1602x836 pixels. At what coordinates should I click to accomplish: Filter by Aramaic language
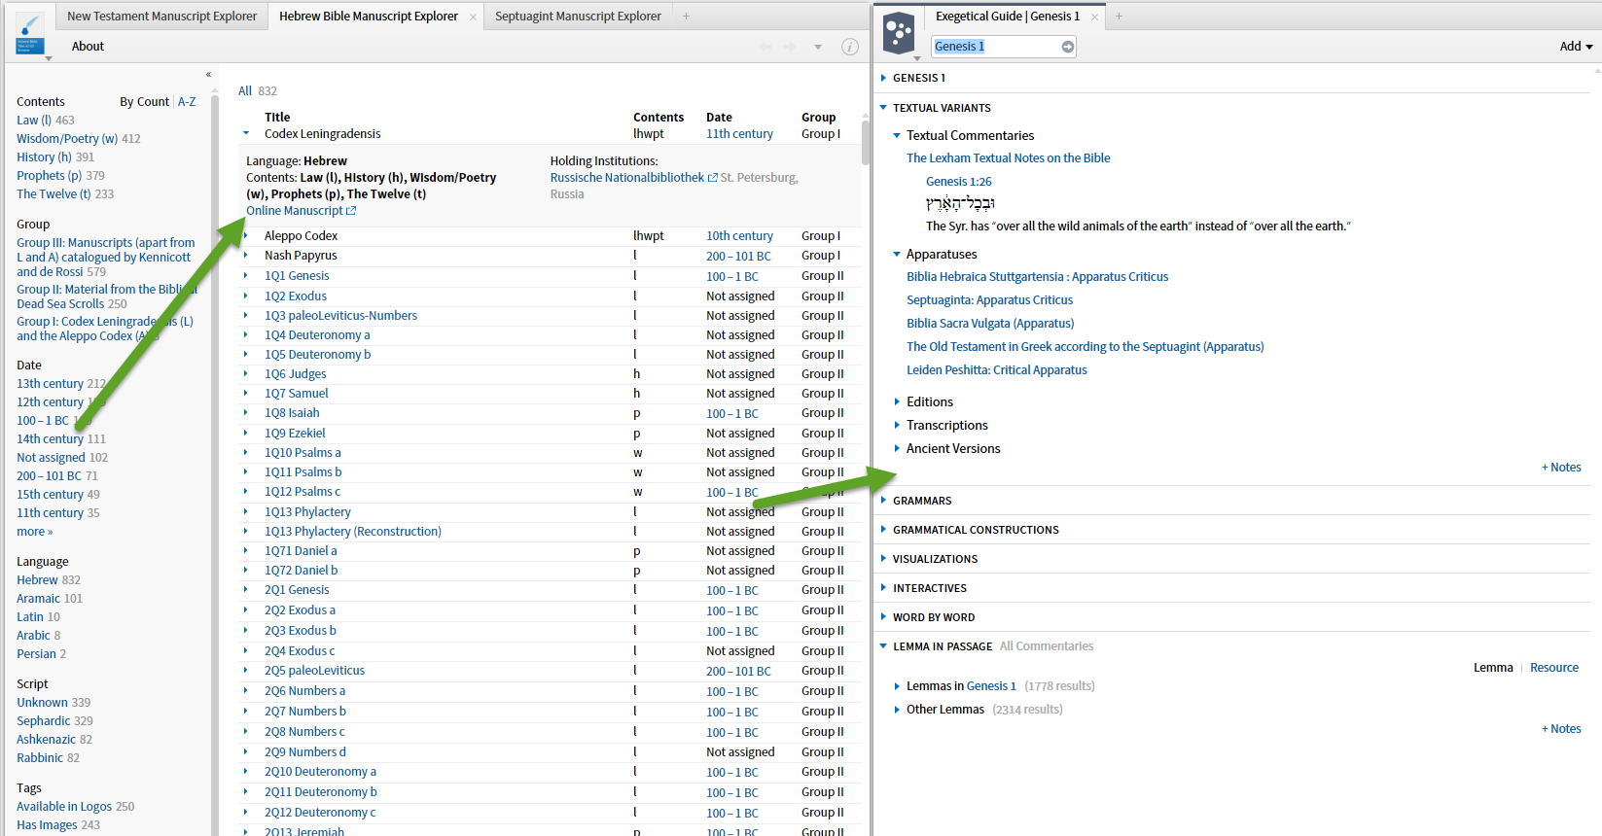click(38, 599)
